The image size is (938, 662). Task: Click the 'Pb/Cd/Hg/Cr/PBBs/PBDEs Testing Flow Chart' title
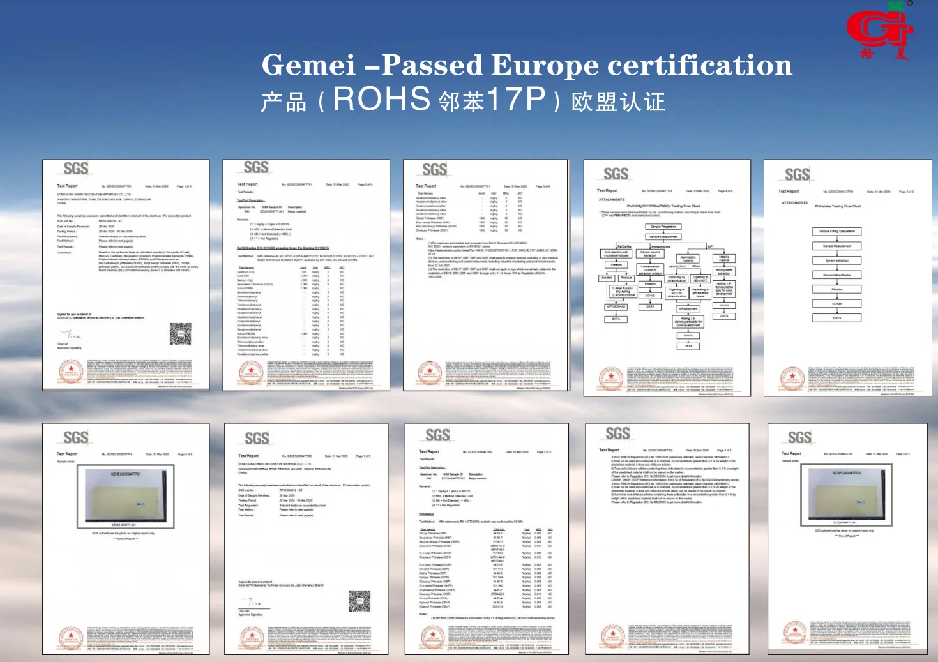click(x=663, y=206)
